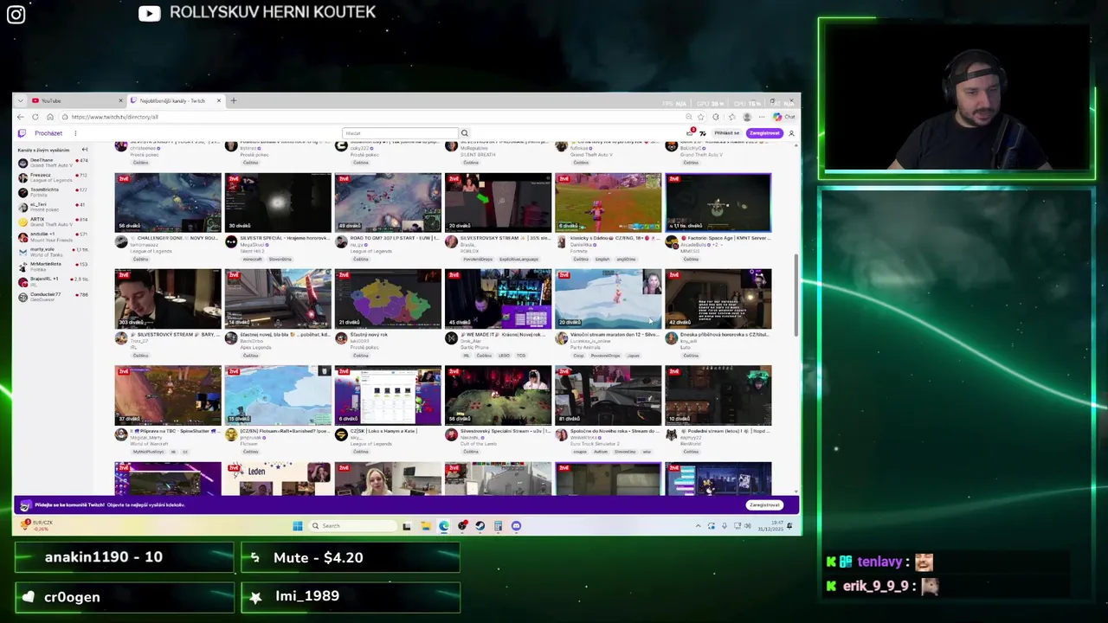Focus the Hledat search field
Viewport: 1108px width, 623px height.
coord(400,133)
